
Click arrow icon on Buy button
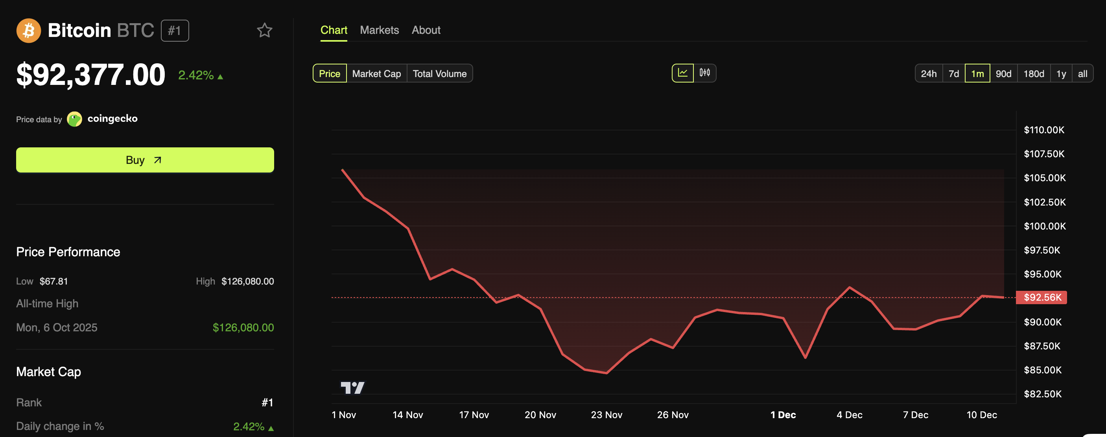click(x=158, y=160)
